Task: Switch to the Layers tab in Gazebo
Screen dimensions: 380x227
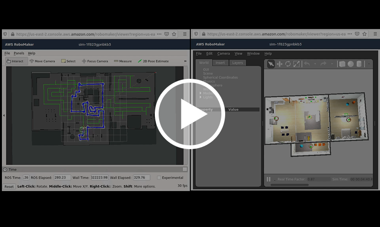Action: [237, 63]
